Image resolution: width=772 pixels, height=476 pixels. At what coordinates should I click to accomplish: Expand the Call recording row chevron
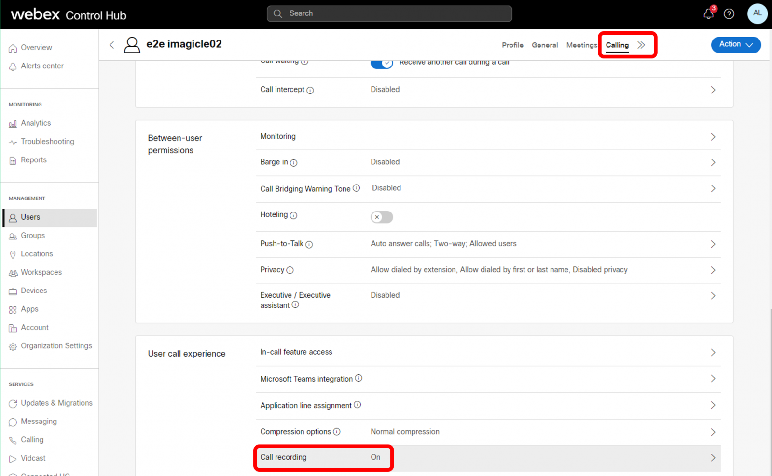coord(713,458)
